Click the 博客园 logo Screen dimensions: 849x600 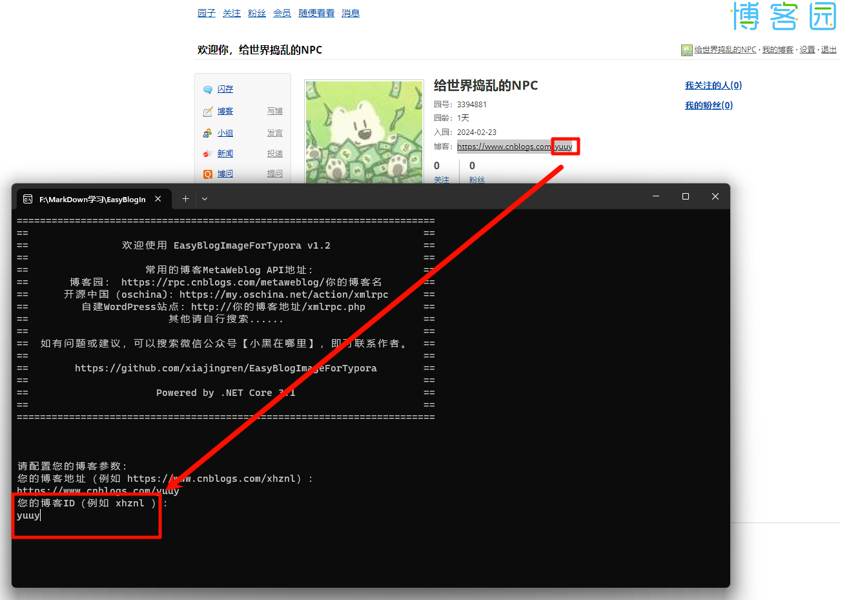pos(784,16)
